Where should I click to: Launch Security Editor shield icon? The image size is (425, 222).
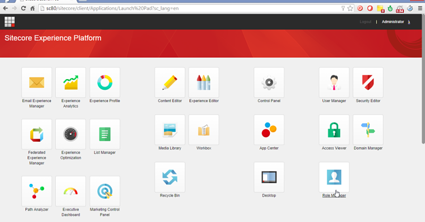click(x=368, y=83)
